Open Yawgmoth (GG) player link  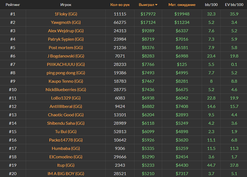[66, 22]
